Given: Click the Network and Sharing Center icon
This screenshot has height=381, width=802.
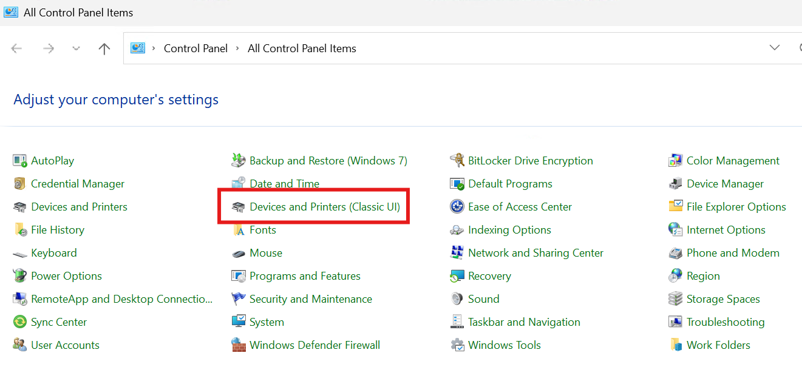Looking at the screenshot, I should [457, 253].
